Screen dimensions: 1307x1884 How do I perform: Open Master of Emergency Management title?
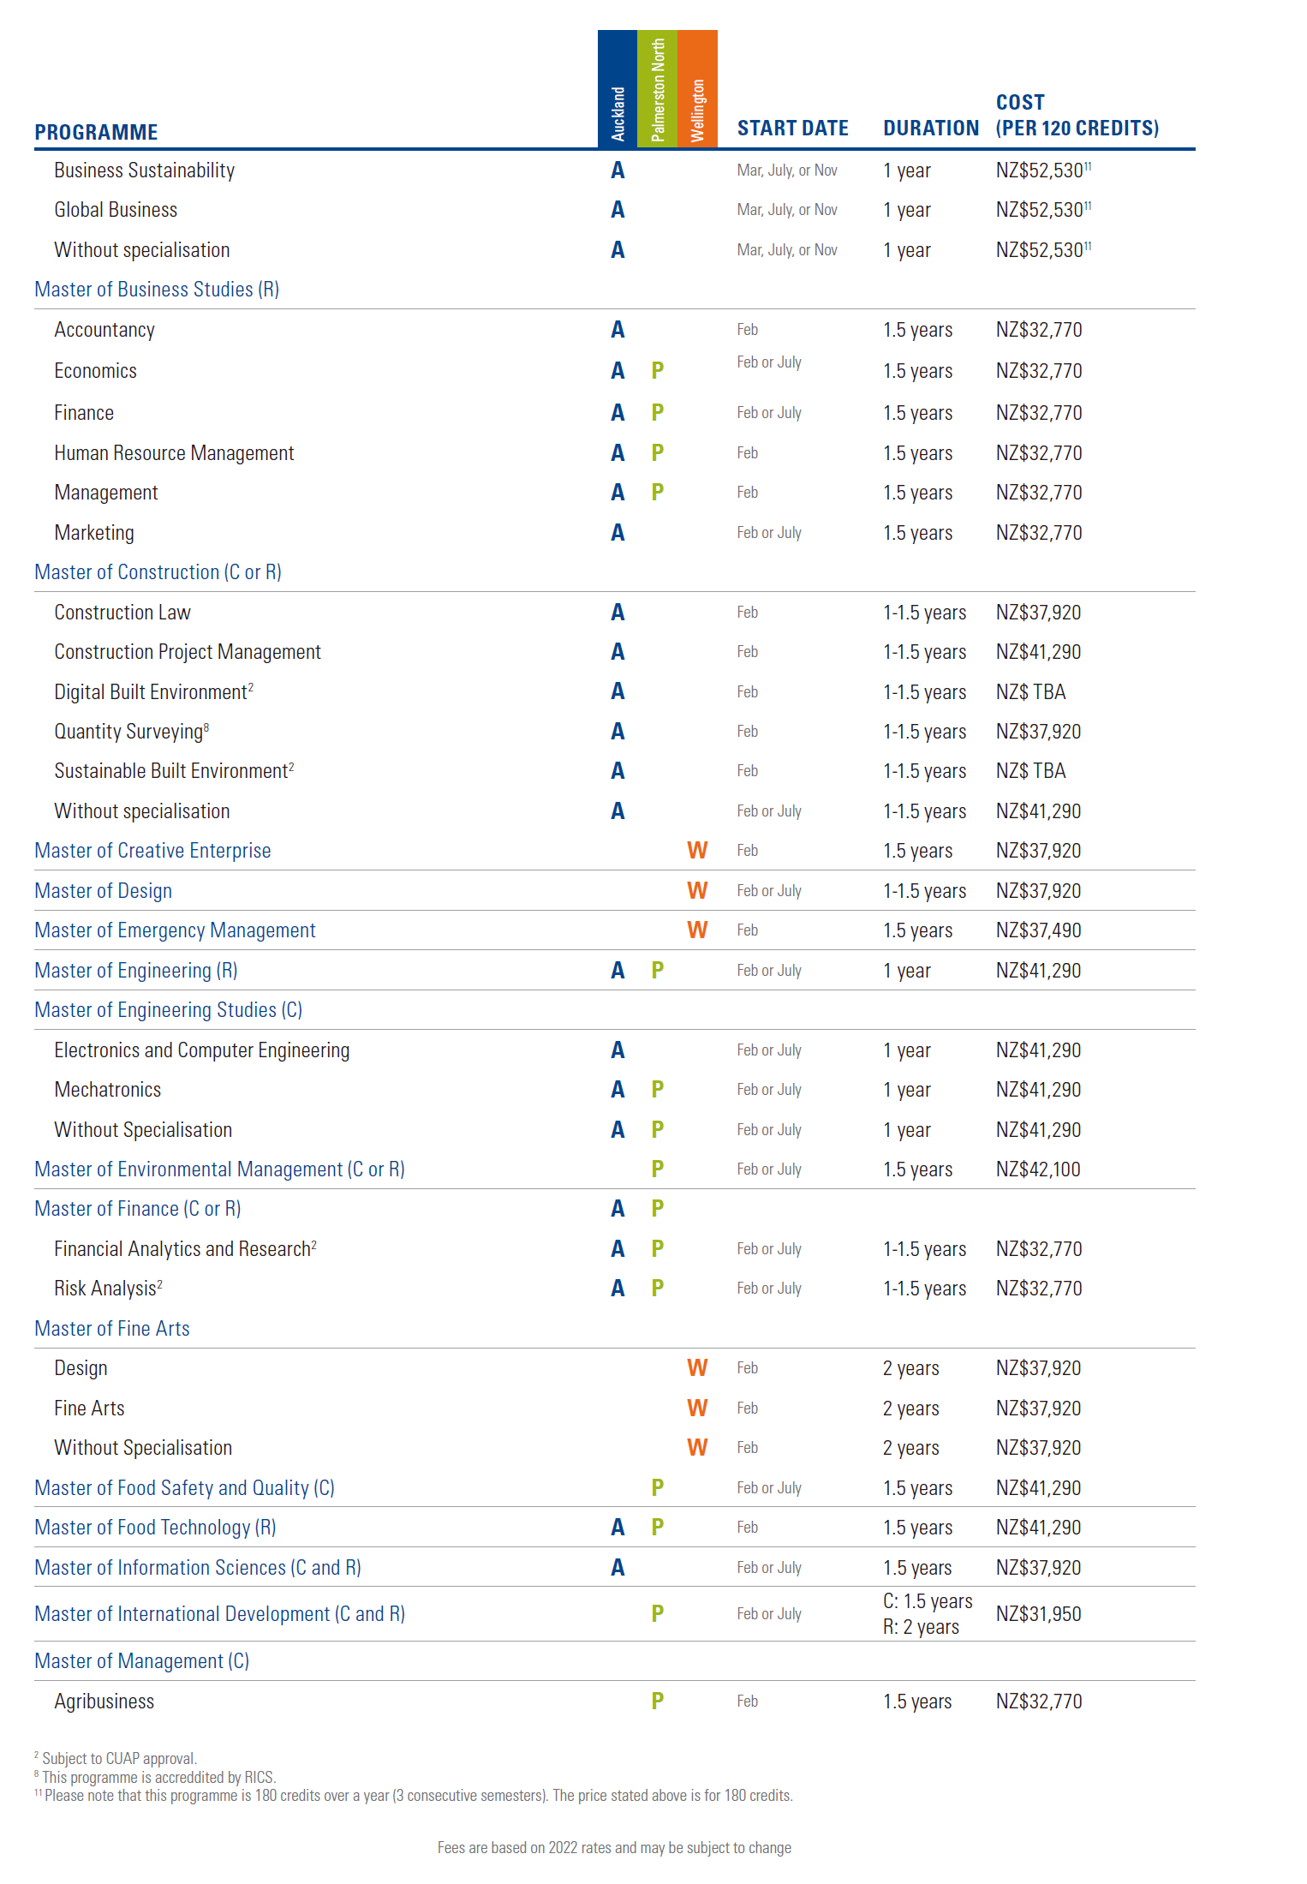[175, 930]
